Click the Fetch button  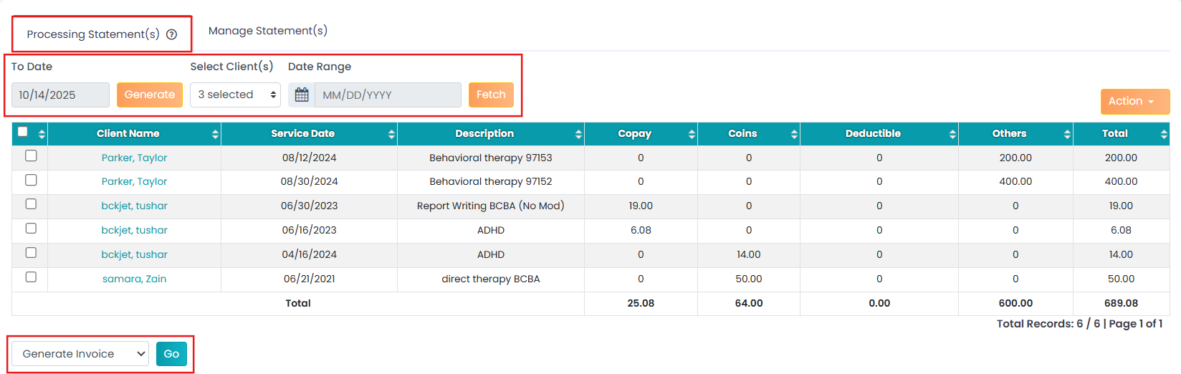point(491,95)
